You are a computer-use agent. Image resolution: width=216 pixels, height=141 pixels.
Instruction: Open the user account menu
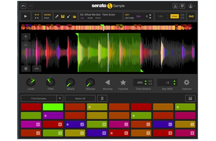click(x=192, y=6)
